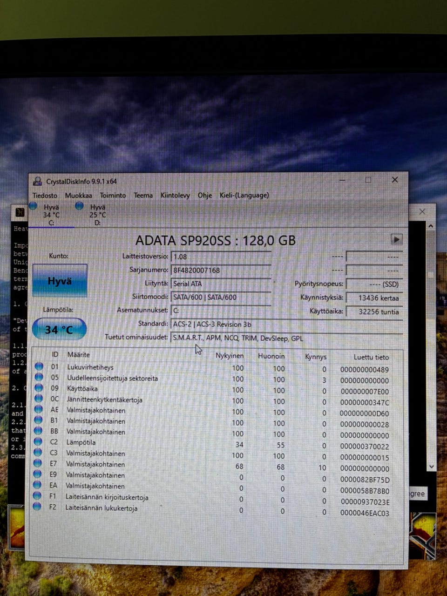Viewport: 447px width, 596px height.
Task: Click the blue status orb for drive D:
Action: point(79,205)
